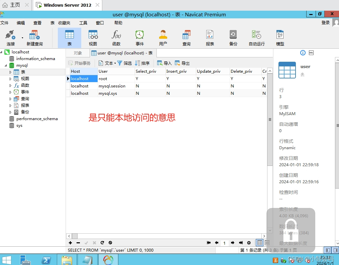
Task: Open the 备份 (Backup) toolbar icon
Action: click(x=233, y=38)
